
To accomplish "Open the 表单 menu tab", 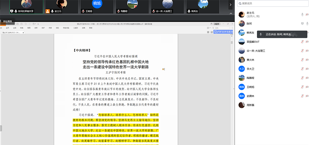I will [x=36, y=28].
